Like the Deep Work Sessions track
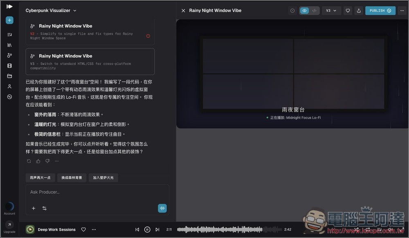Image resolution: width=409 pixels, height=238 pixels. point(83,230)
